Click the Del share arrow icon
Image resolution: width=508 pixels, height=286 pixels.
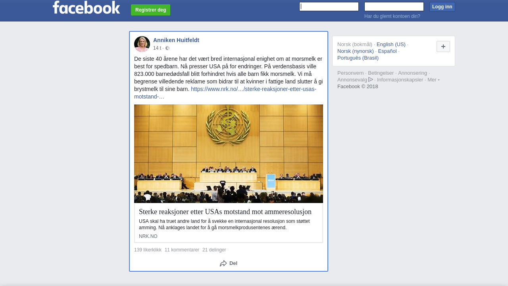(x=223, y=263)
